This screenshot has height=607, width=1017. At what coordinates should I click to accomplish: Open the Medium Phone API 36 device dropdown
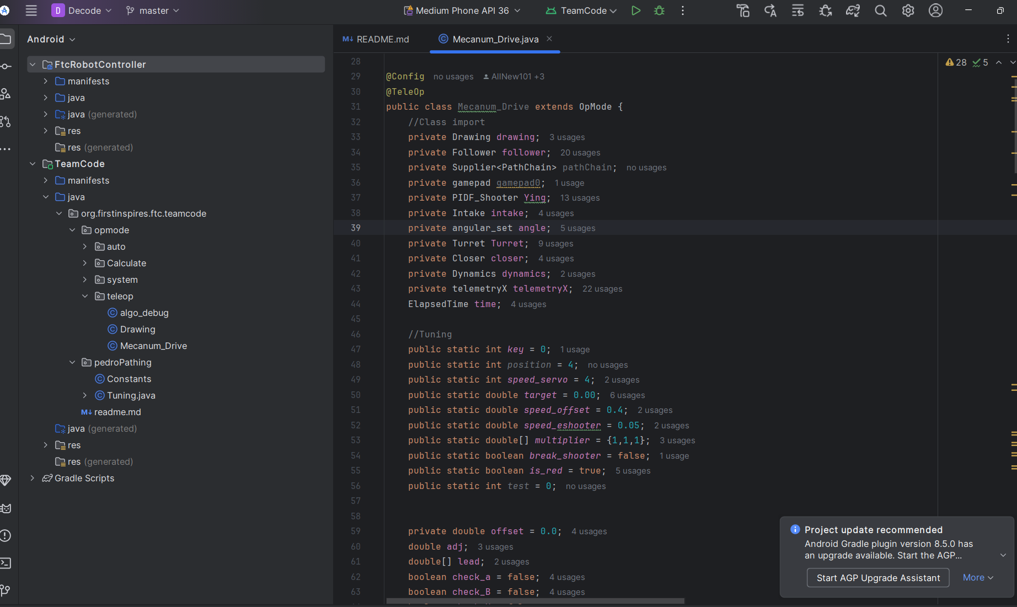click(462, 10)
